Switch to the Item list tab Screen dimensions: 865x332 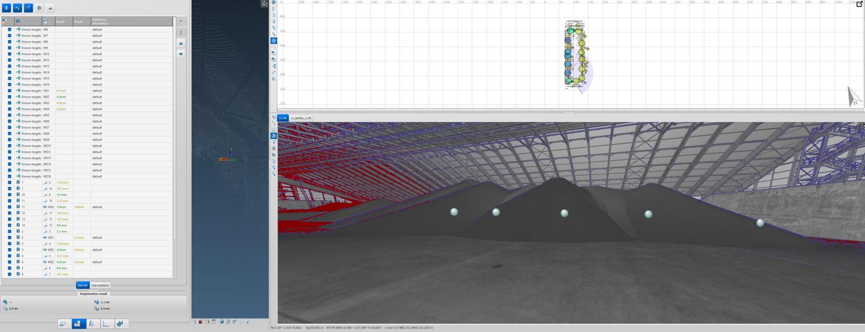click(82, 285)
